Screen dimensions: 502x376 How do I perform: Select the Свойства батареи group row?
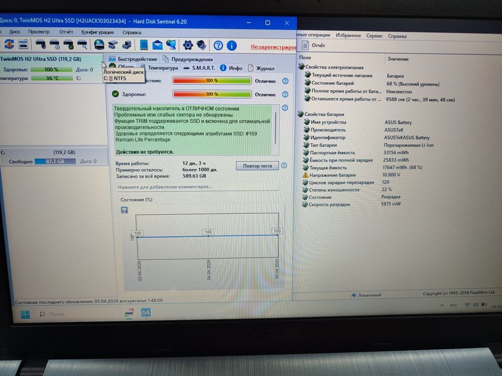tap(321, 114)
